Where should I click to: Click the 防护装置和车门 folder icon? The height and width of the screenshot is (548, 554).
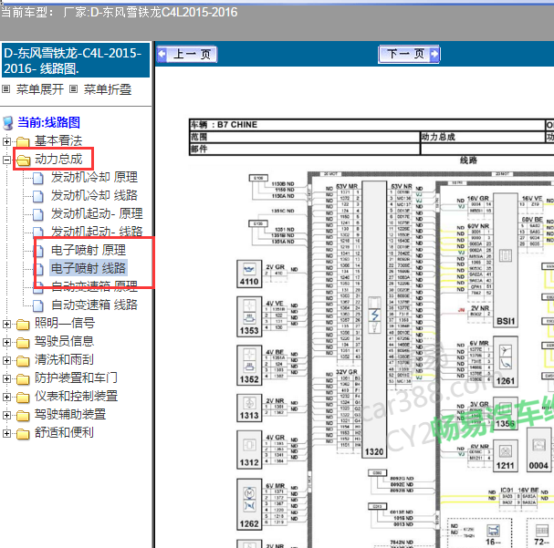pyautogui.click(x=23, y=379)
